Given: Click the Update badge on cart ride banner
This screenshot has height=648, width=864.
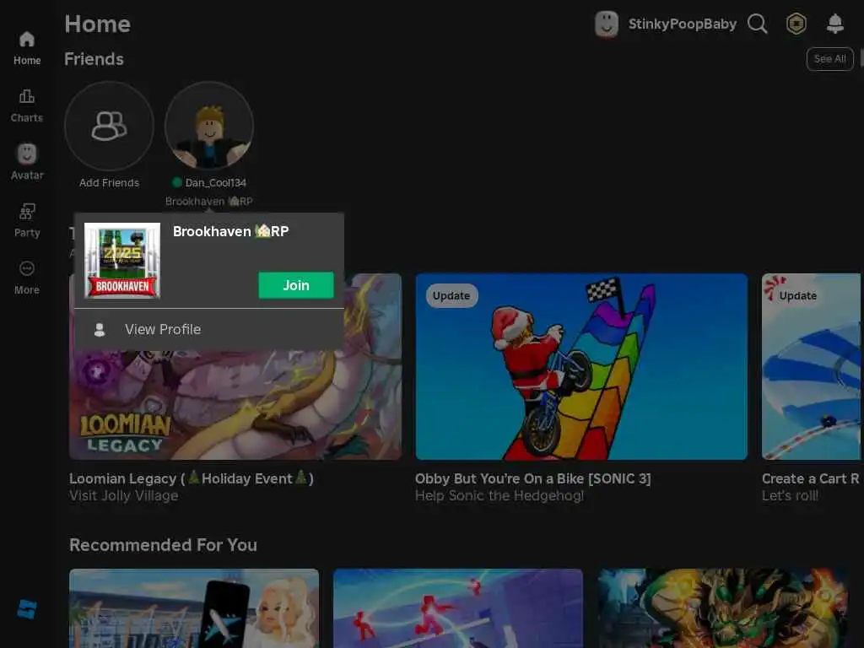Looking at the screenshot, I should (797, 296).
